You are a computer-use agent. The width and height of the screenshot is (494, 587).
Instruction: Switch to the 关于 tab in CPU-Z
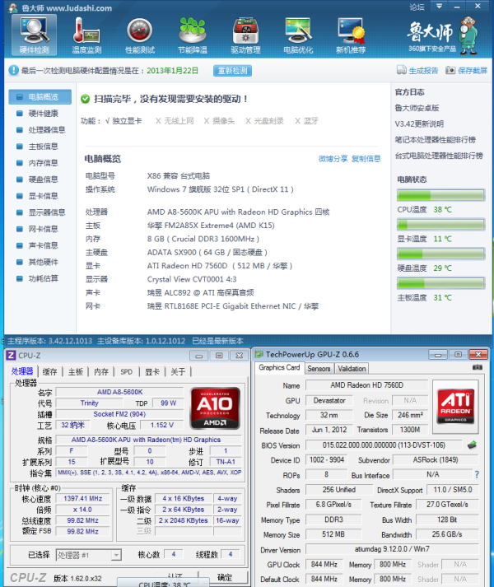click(x=178, y=372)
